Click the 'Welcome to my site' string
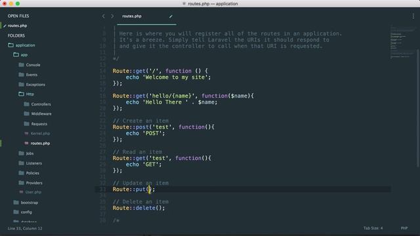 [175, 77]
